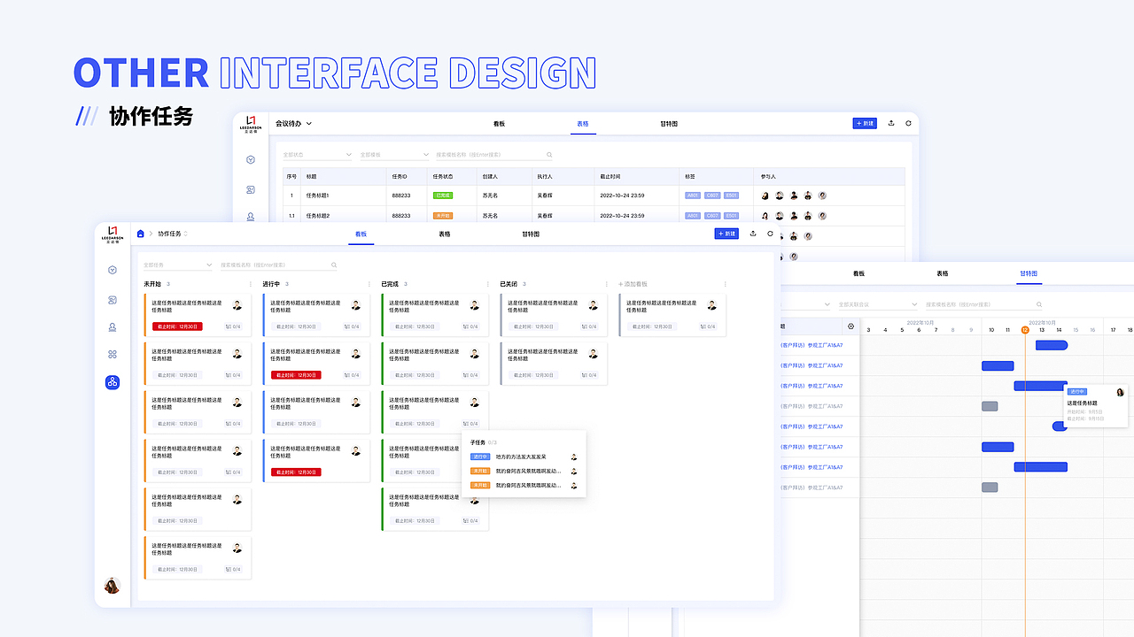Click 执行人 column header in table
The width and height of the screenshot is (1134, 637).
545,176
